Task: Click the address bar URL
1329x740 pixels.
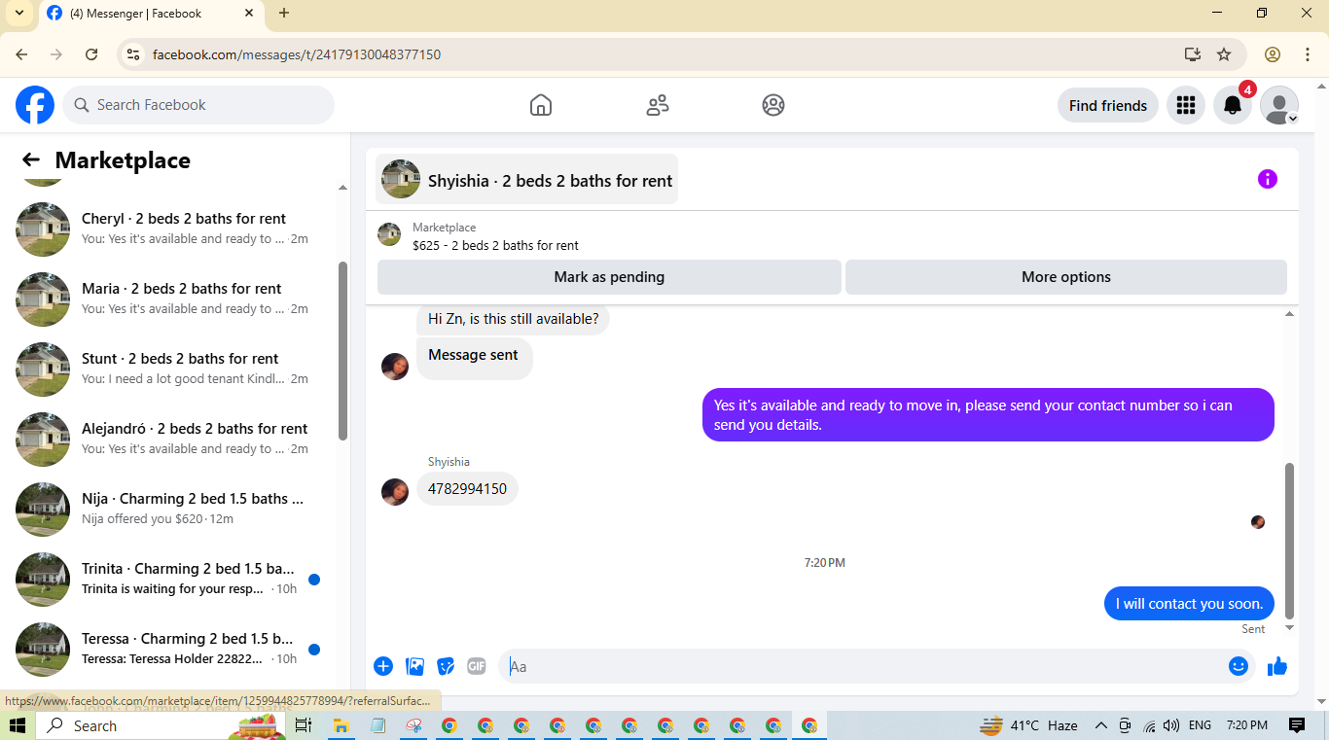Action: tap(297, 54)
